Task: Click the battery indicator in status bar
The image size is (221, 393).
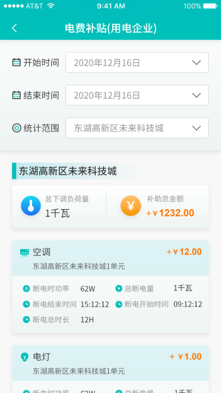Action: (x=210, y=6)
